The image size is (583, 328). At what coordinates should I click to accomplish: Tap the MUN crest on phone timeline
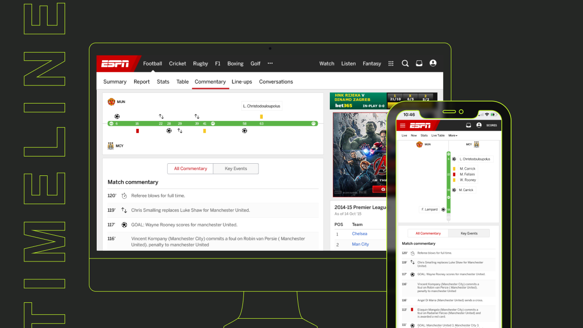coord(419,144)
